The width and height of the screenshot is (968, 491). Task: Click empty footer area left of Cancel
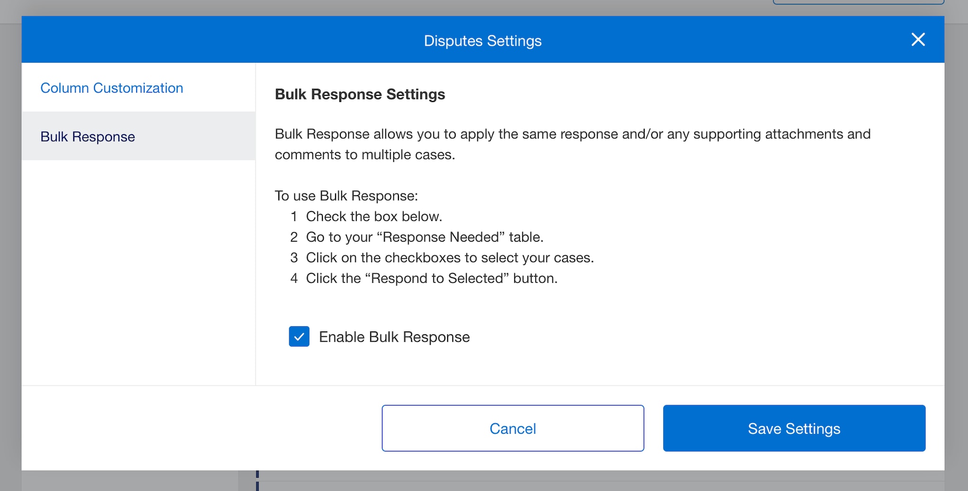tap(199, 428)
